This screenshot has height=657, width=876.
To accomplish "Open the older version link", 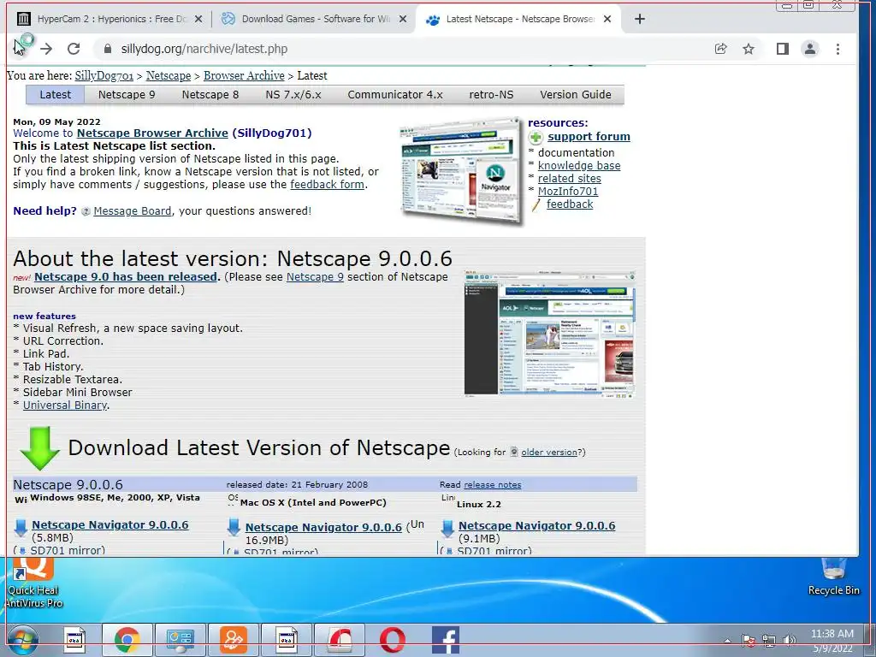I will (548, 452).
